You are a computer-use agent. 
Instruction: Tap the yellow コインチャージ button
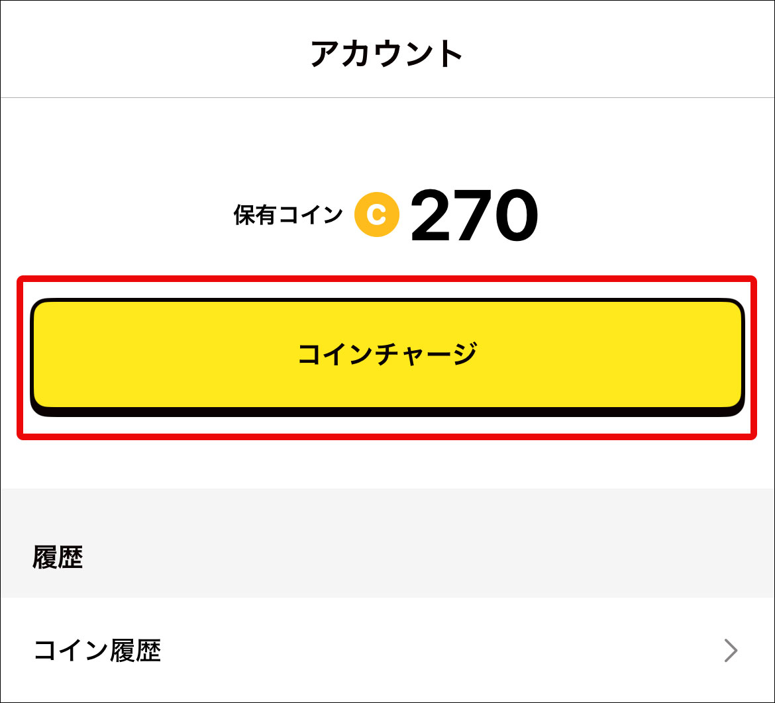click(x=387, y=355)
